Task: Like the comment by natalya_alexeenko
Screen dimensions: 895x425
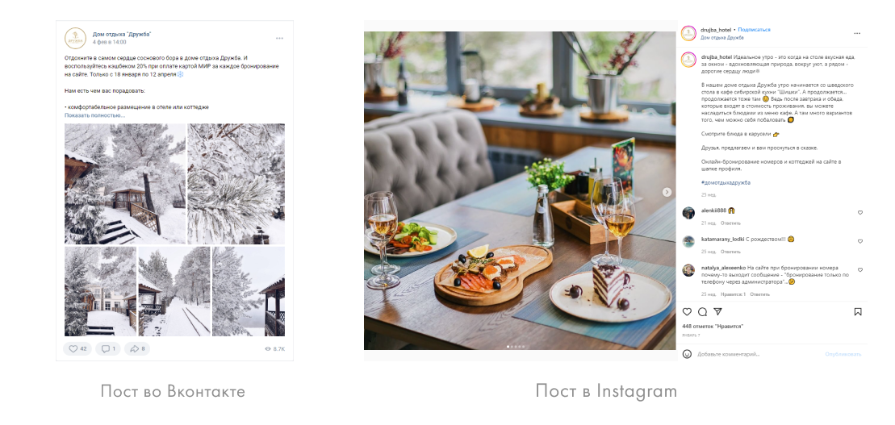Action: pos(860,270)
